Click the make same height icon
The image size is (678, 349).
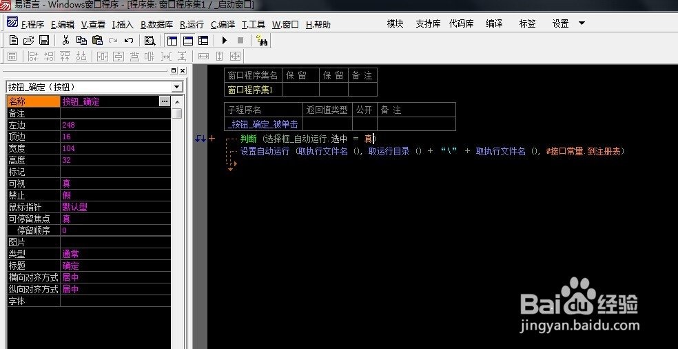coord(219,57)
